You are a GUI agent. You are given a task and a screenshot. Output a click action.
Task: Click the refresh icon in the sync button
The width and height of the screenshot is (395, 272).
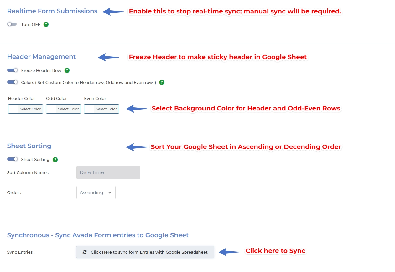point(85,252)
